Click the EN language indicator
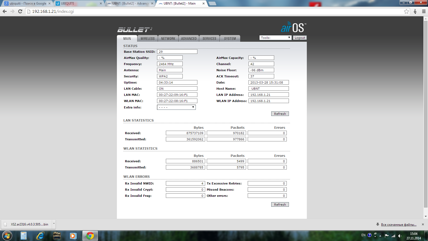Image resolution: width=428 pixels, height=241 pixels. (x=363, y=235)
